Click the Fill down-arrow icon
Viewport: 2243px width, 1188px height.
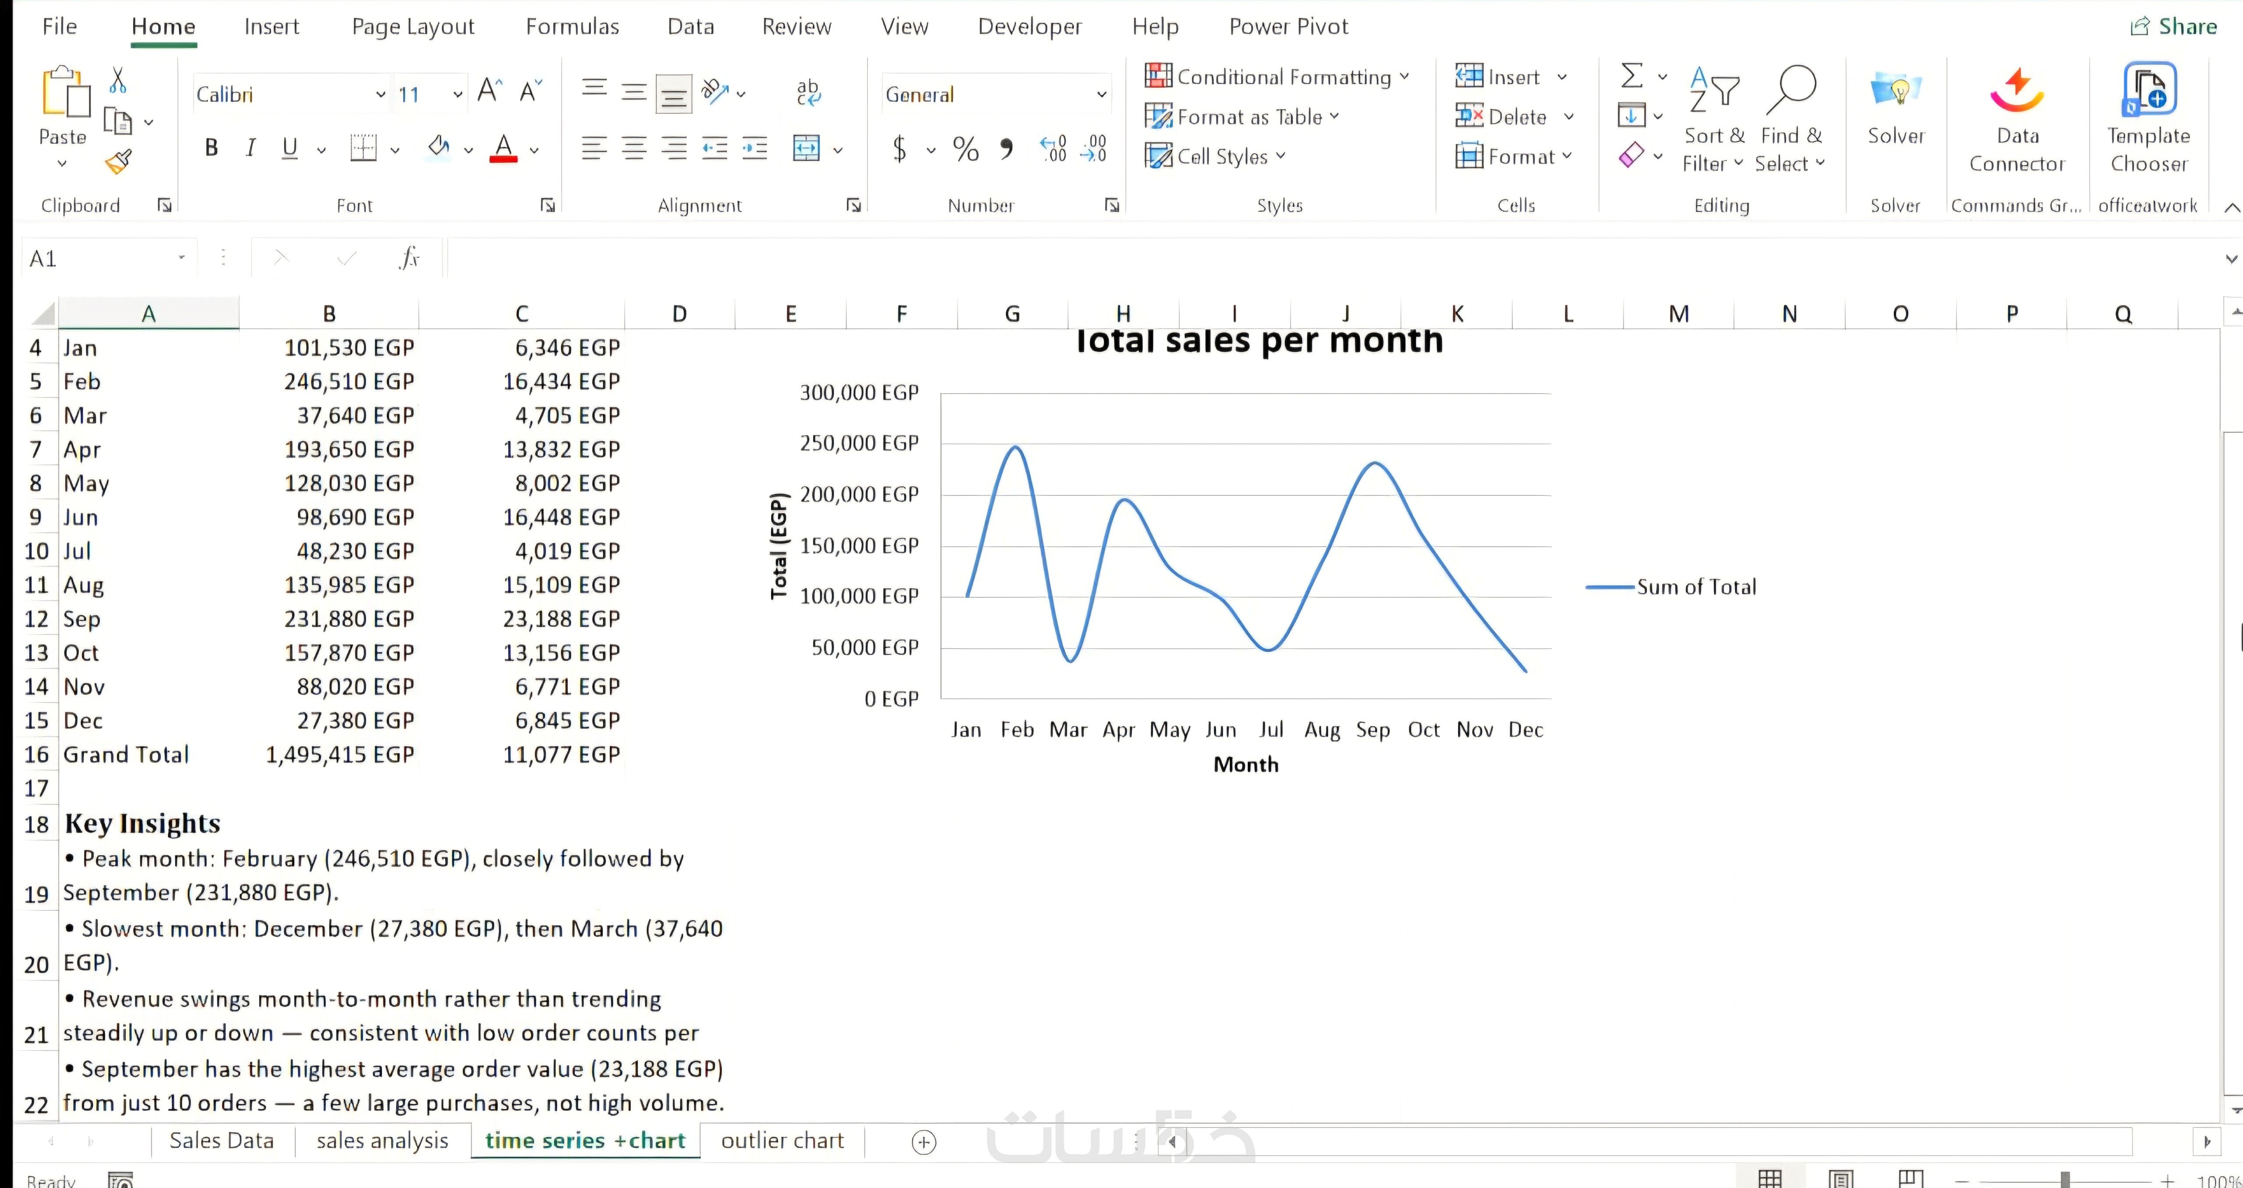point(1632,115)
